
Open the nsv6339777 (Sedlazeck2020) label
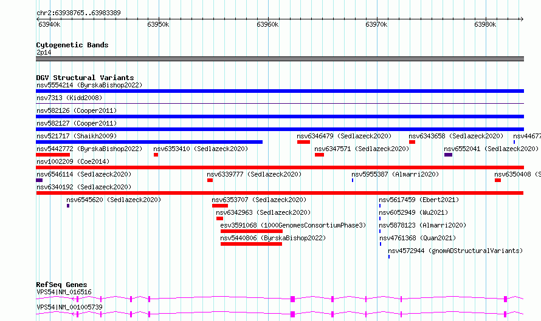point(254,174)
